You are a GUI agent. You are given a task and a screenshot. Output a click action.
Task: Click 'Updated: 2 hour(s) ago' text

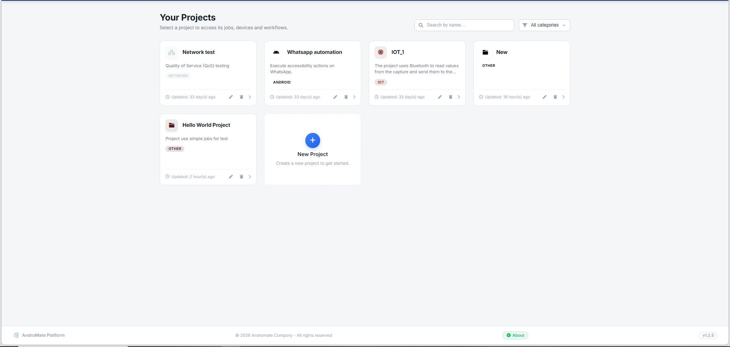tap(193, 177)
